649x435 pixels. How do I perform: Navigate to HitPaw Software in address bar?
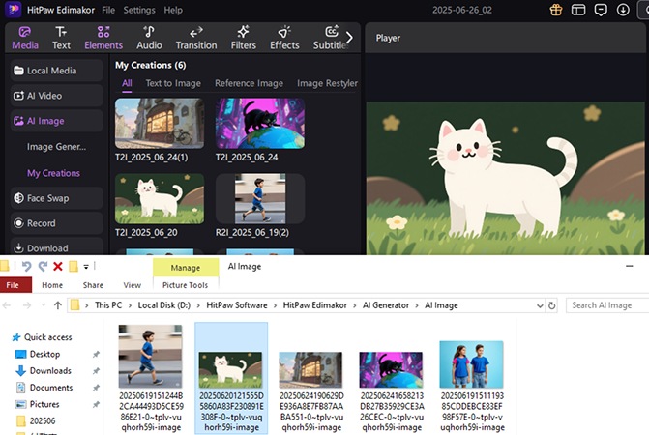237,305
